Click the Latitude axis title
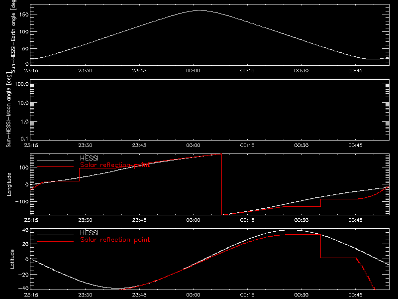The width and height of the screenshot is (398, 299). click(x=12, y=259)
